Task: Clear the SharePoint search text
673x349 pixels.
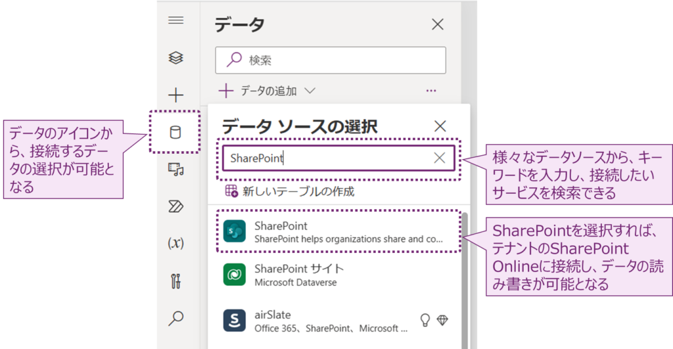Action: pos(440,158)
